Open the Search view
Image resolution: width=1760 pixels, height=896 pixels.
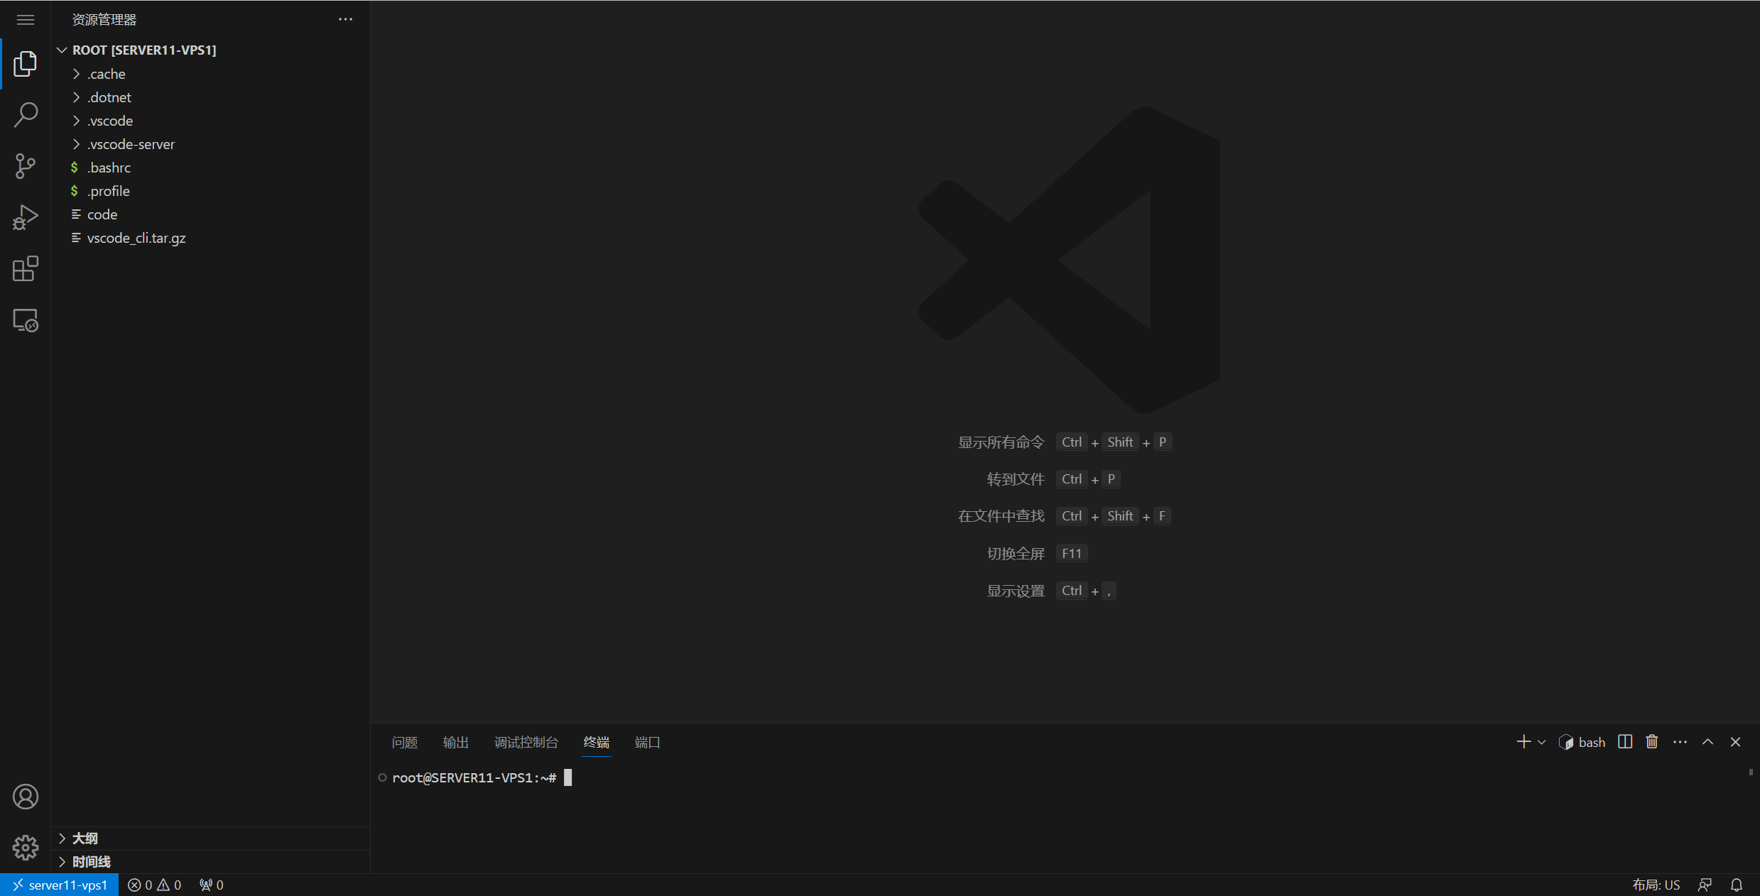click(x=25, y=114)
